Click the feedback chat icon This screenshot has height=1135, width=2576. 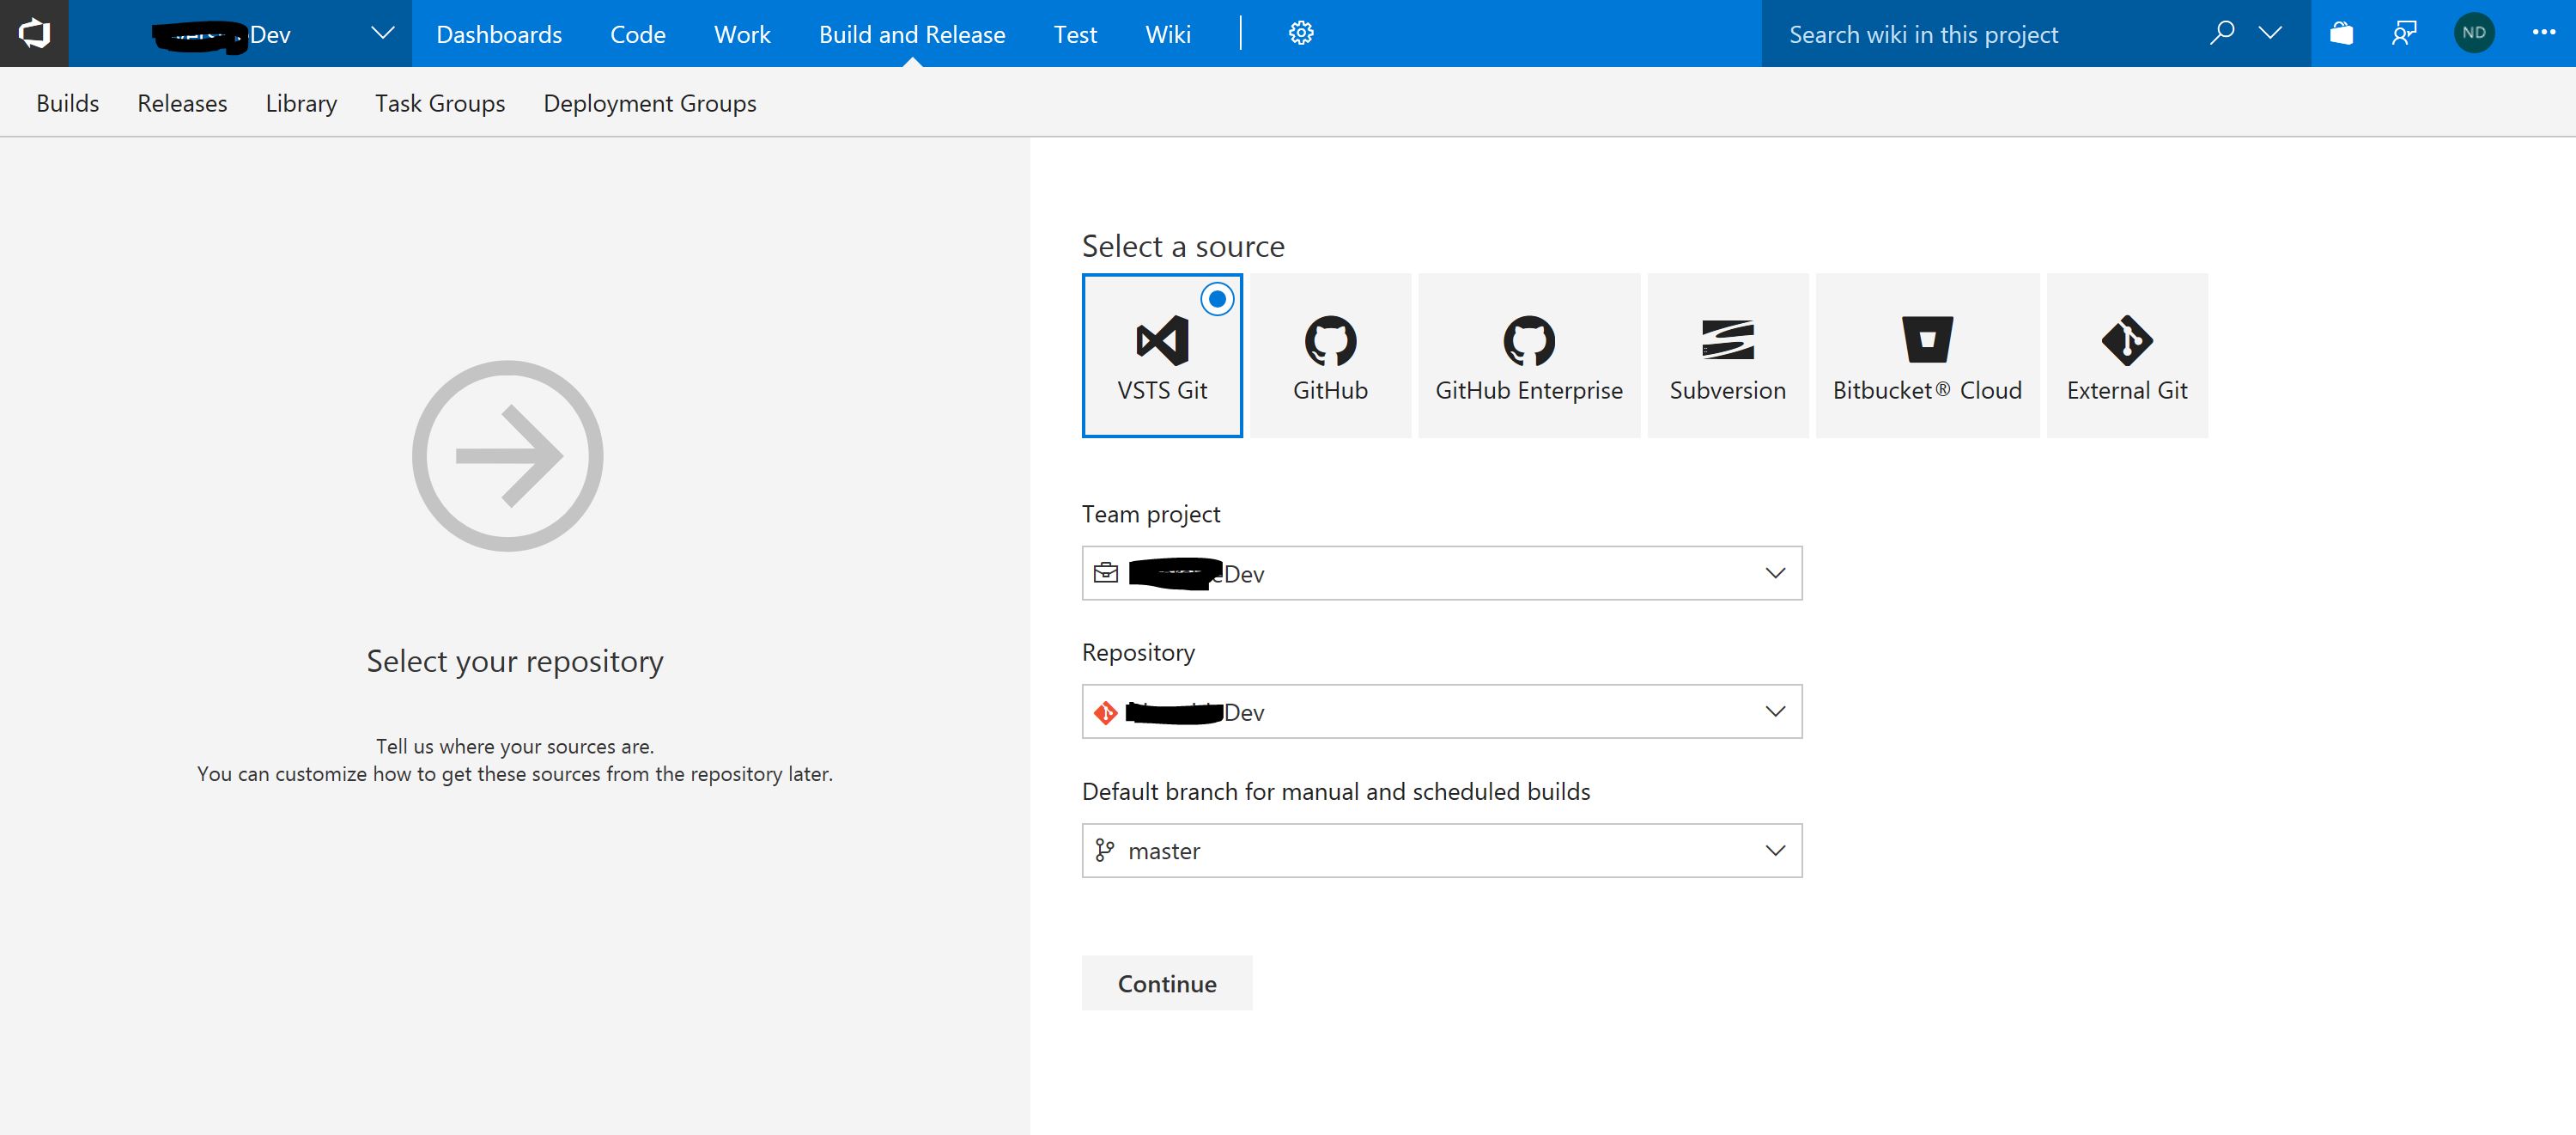point(2404,33)
